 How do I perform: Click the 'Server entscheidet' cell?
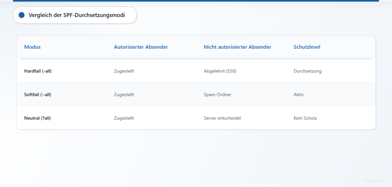click(x=222, y=118)
